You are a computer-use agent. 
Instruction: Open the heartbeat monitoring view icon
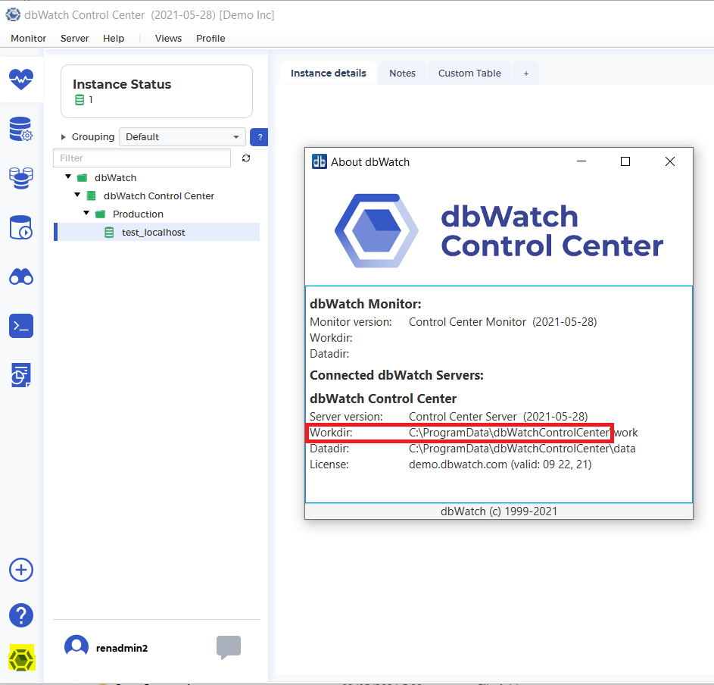21,80
